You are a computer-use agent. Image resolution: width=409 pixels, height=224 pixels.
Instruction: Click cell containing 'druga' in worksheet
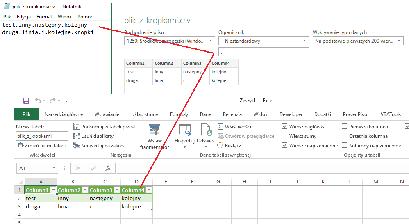(x=41, y=206)
